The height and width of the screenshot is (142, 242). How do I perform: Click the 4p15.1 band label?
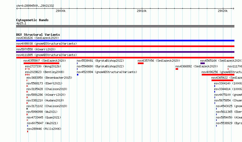pos(21,23)
